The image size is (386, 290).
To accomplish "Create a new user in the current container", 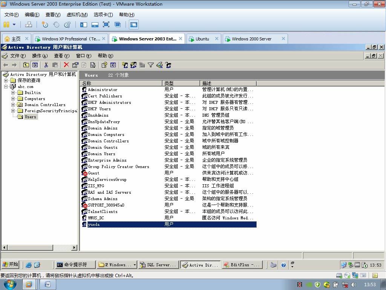I will (125, 65).
